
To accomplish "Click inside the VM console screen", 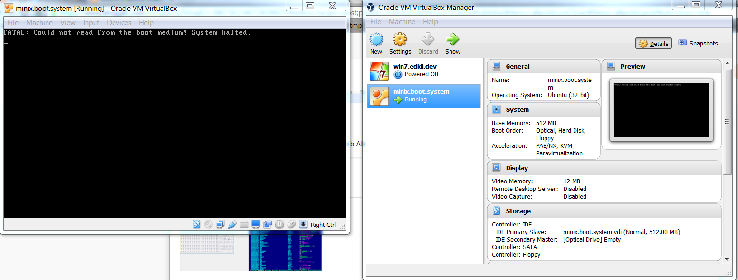I will click(x=174, y=123).
